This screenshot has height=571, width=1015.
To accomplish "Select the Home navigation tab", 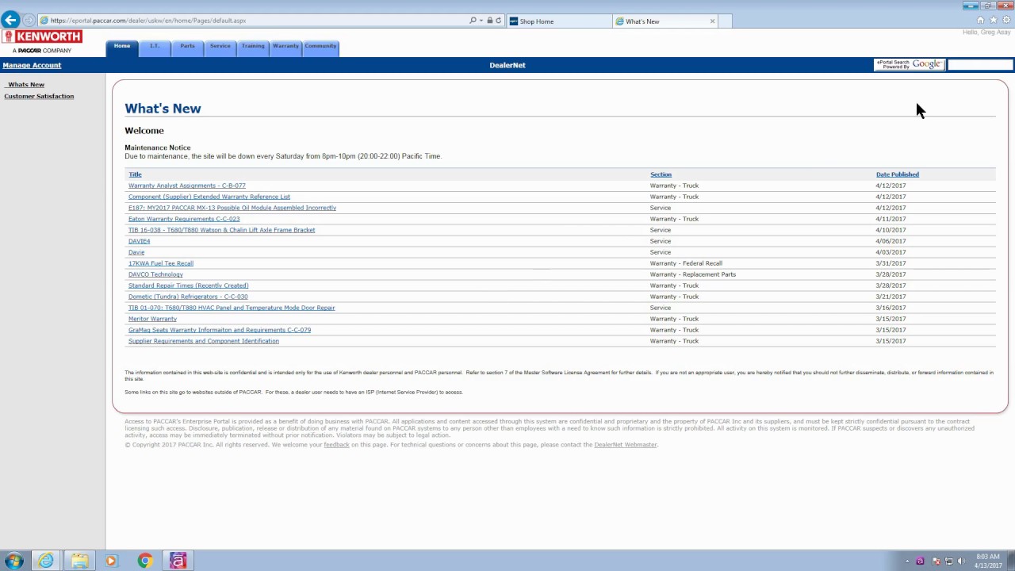I will point(122,48).
